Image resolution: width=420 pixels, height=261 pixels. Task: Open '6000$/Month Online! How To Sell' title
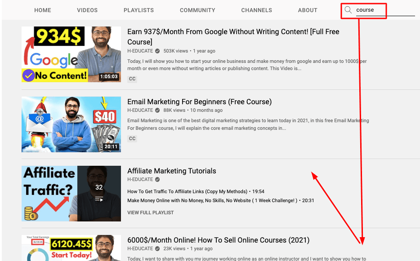click(218, 240)
